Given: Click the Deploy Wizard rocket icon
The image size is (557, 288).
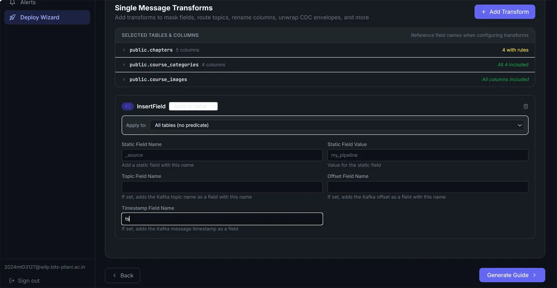Looking at the screenshot, I should [x=12, y=17].
